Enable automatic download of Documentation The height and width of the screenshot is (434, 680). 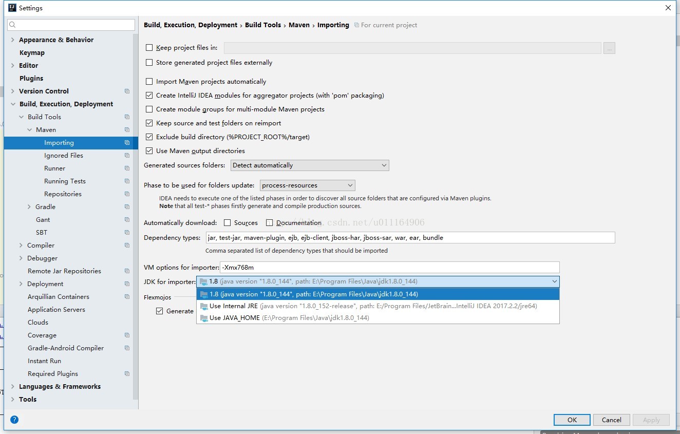(x=270, y=223)
